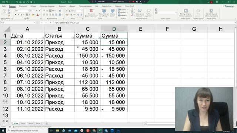This screenshot has height=133, width=237.
Task: Click the Windows taskbar search box
Action: 27,130
